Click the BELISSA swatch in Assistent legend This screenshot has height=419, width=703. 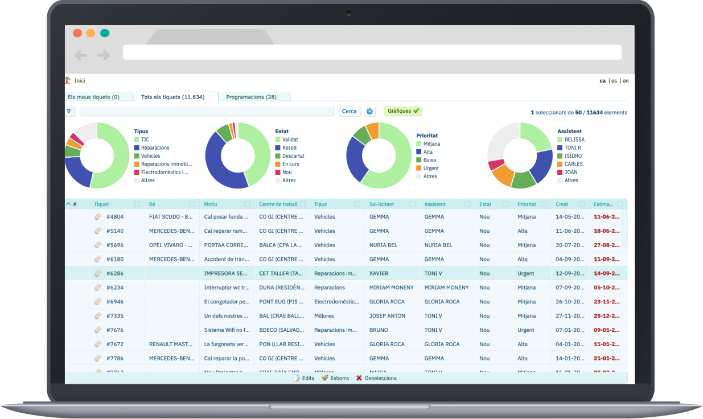coord(560,139)
